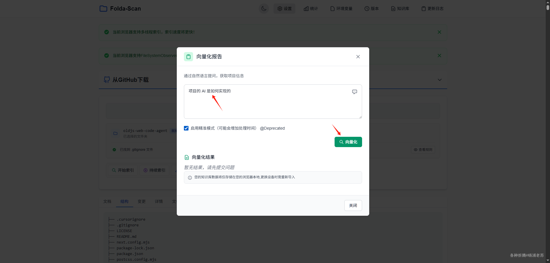Select next.config.mjs in file tree

tap(133, 242)
